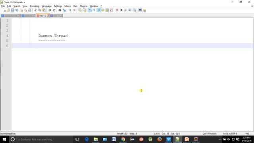
Task: Click the second-to-last toolbar plugin icon
Action: [x=140, y=10]
